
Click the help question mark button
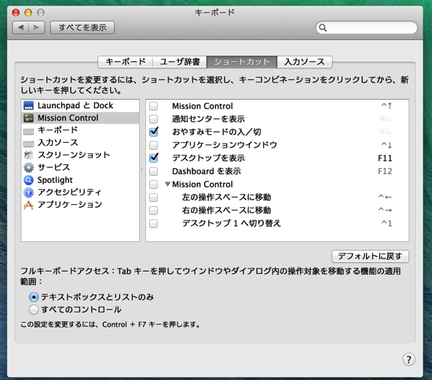point(408,360)
